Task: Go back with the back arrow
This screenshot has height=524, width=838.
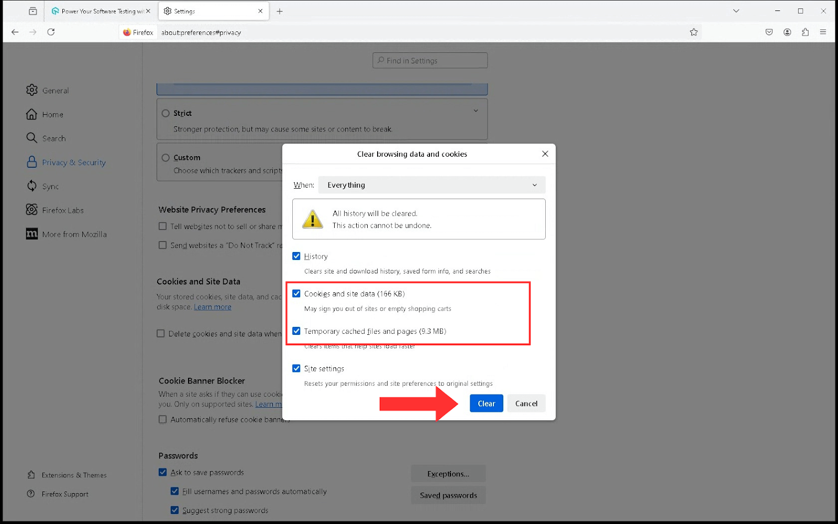Action: (x=15, y=32)
